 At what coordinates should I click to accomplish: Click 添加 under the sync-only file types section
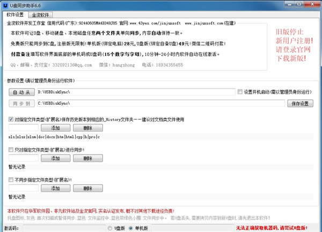(x=55, y=158)
